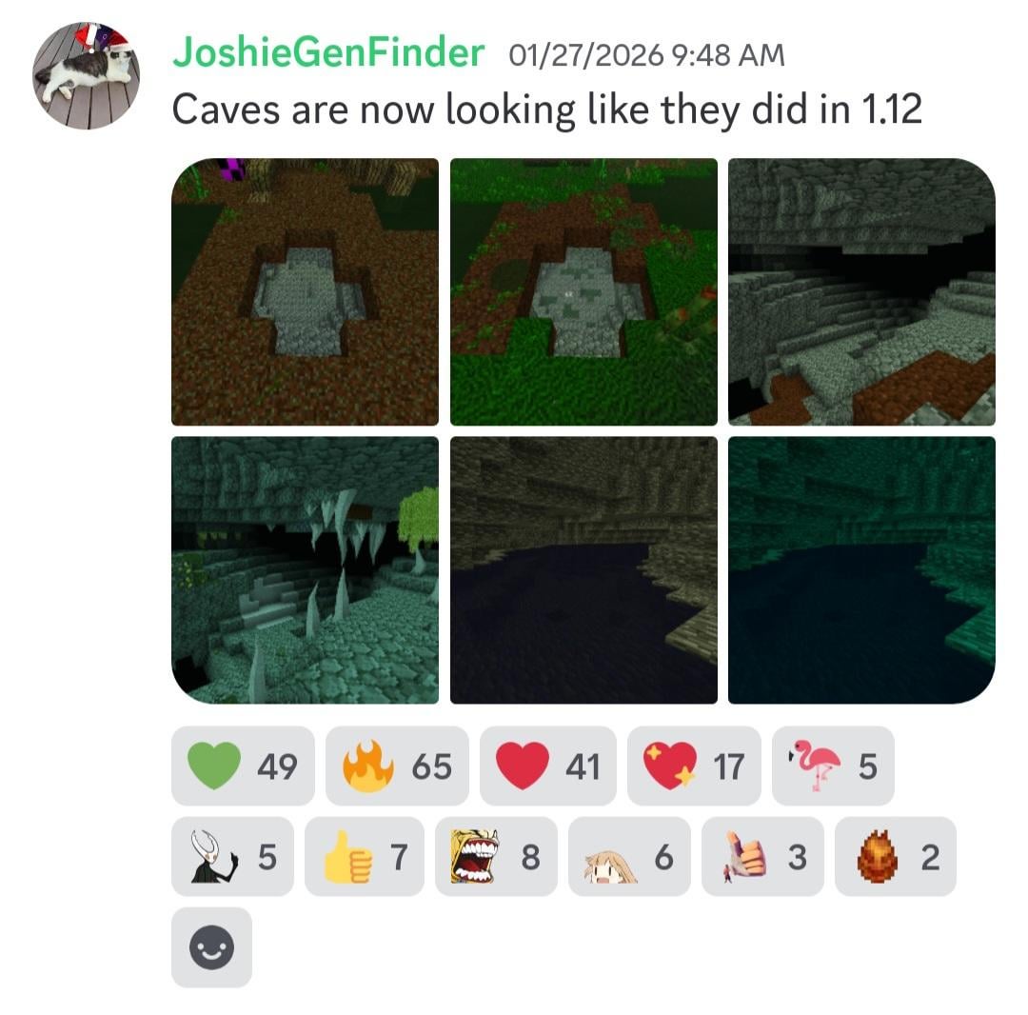Screen dimensions: 1028x1015
Task: Add the yellow thumbs up reaction
Action: [x=365, y=856]
